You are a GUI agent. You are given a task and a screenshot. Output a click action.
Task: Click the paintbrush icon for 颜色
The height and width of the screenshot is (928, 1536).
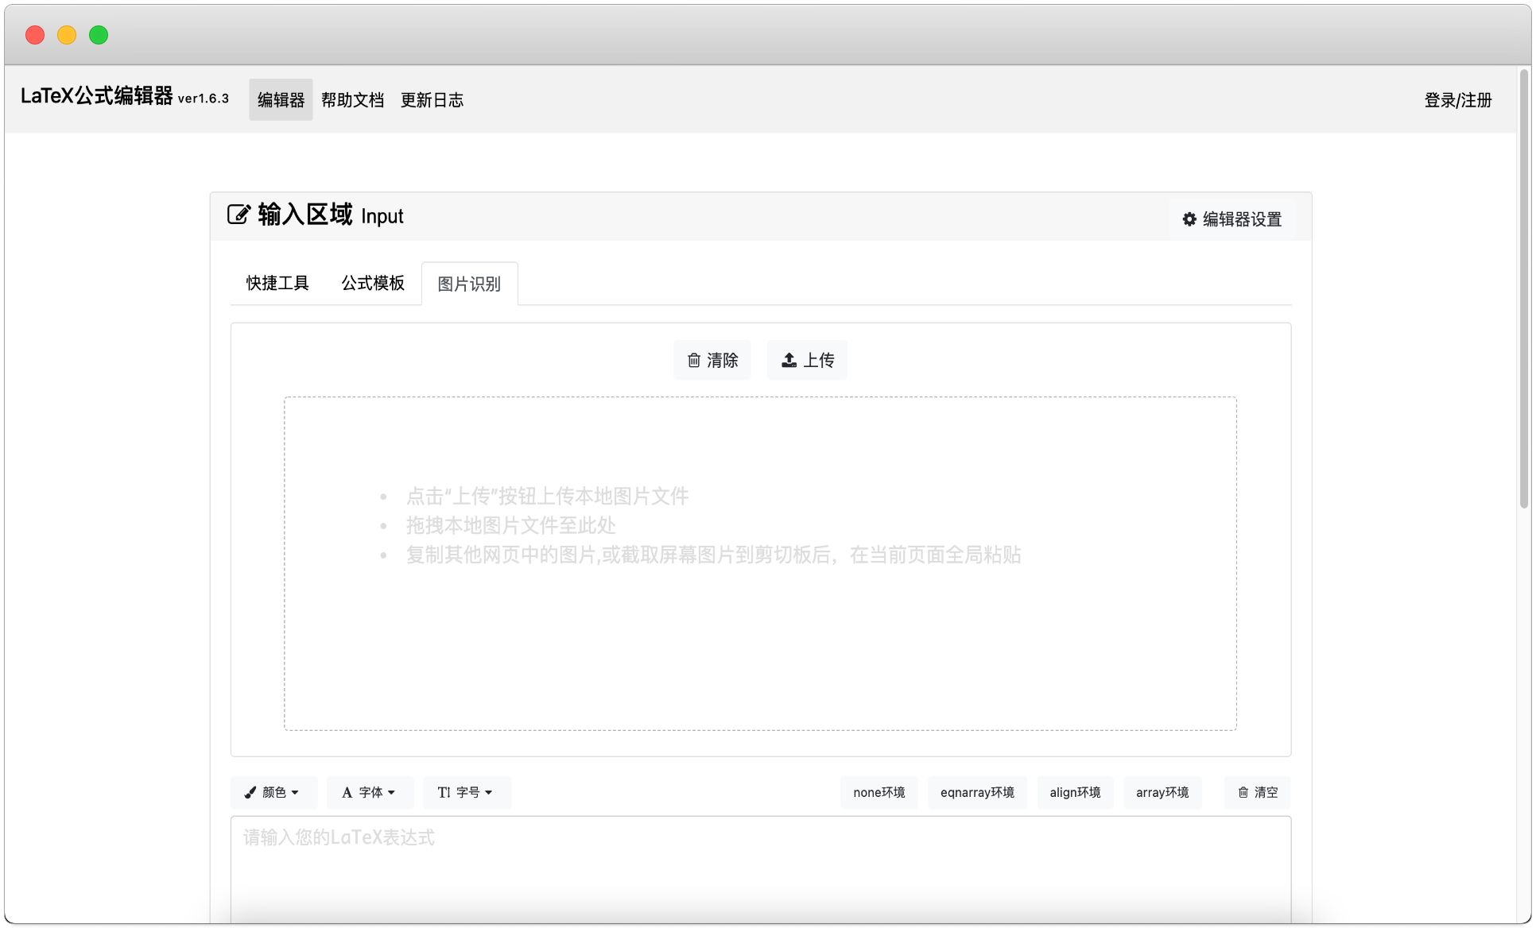(x=250, y=792)
